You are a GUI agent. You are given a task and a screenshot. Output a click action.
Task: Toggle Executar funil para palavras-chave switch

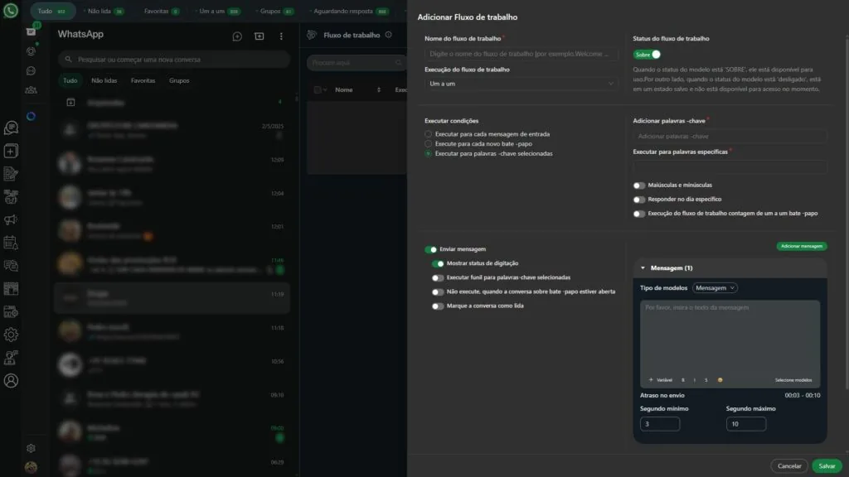click(x=438, y=277)
